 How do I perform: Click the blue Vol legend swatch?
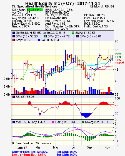(39, 40)
